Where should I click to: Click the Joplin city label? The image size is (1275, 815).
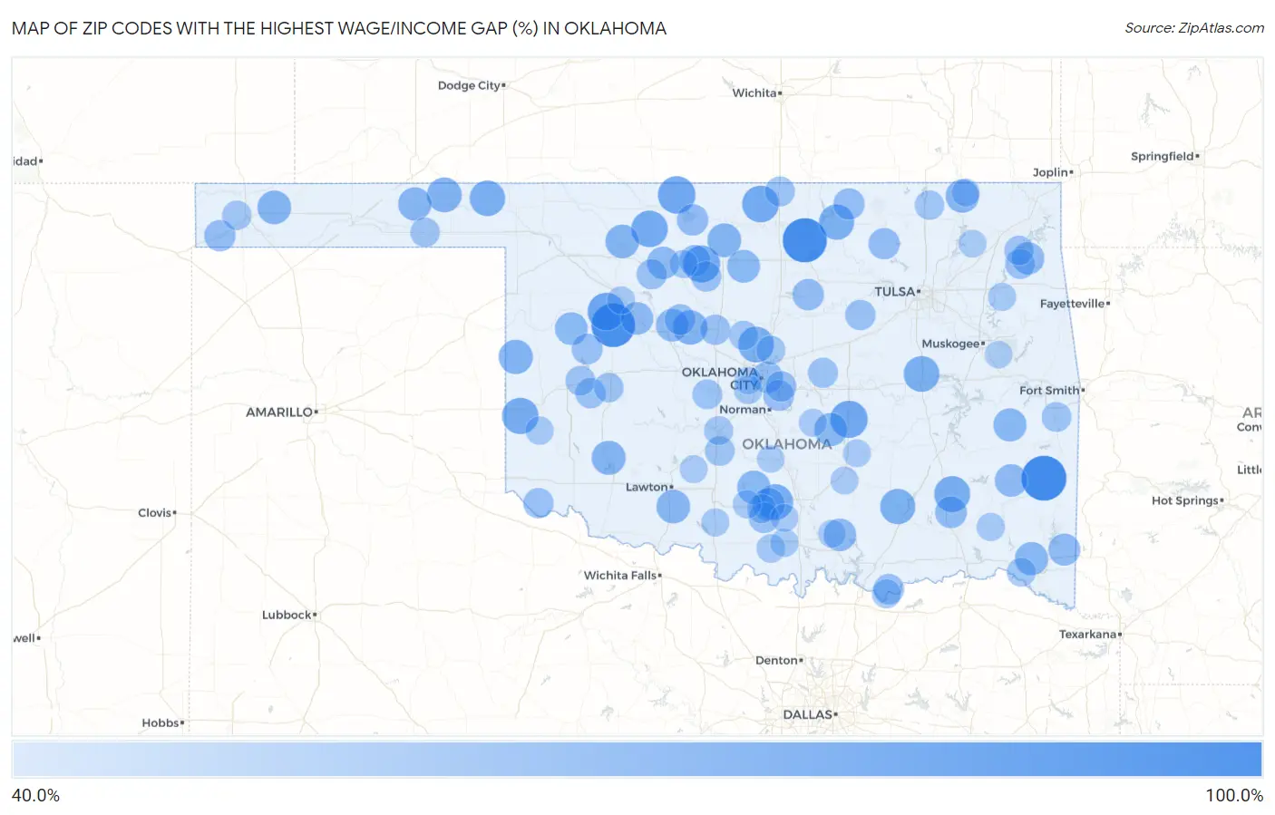pyautogui.click(x=1050, y=172)
